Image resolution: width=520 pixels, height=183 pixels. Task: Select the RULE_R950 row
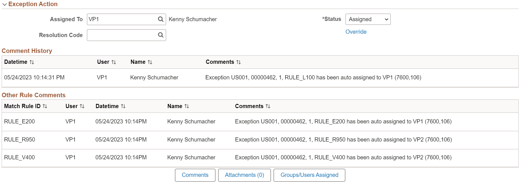(20, 140)
